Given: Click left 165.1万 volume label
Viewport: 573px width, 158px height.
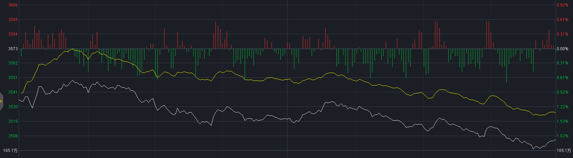Looking at the screenshot, I should pos(10,151).
